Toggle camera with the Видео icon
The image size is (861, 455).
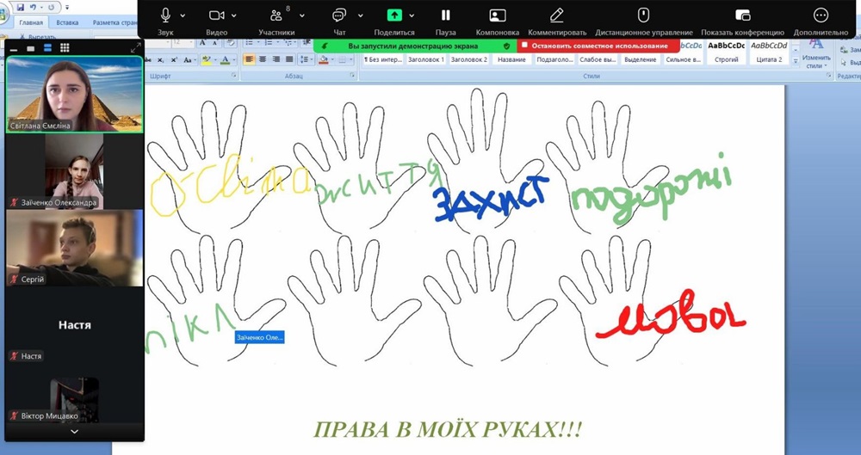click(217, 15)
